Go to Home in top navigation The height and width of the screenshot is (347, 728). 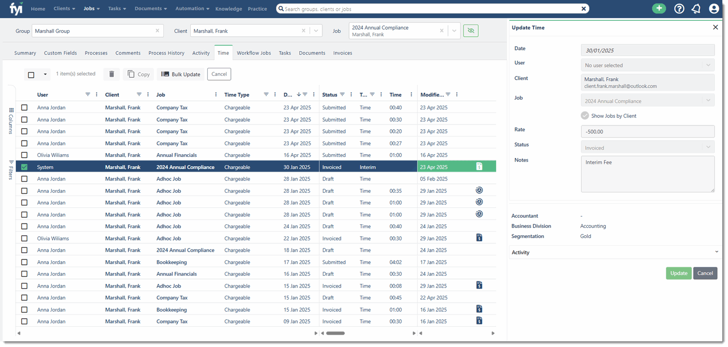(38, 8)
